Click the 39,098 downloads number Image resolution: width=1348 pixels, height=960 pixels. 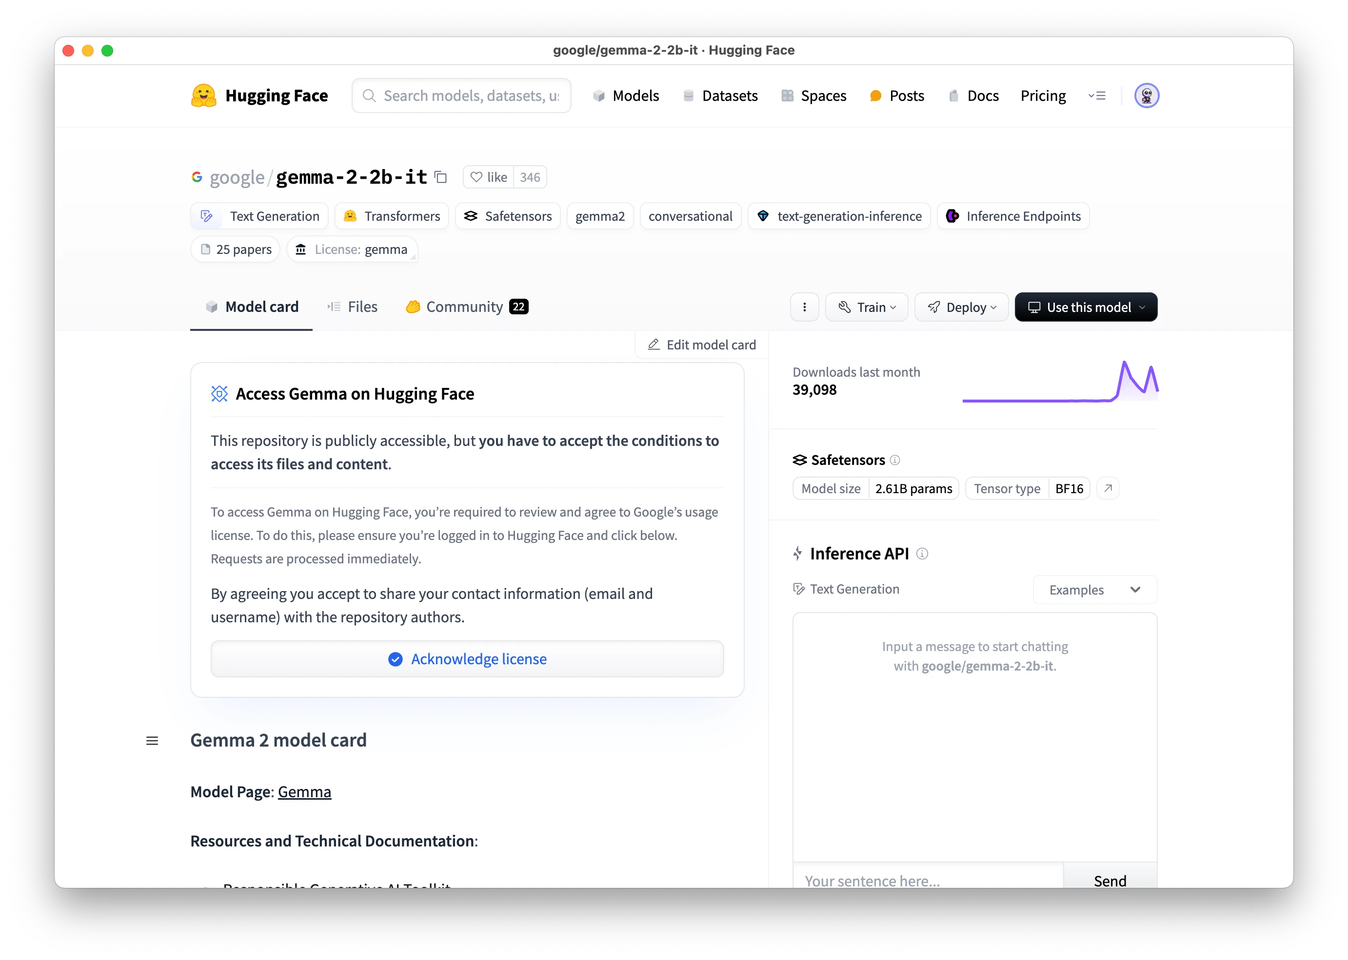[814, 390]
